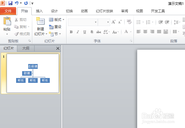185x128 pixels.
Task: Open the 节 section dropdown
Action: 55,34
